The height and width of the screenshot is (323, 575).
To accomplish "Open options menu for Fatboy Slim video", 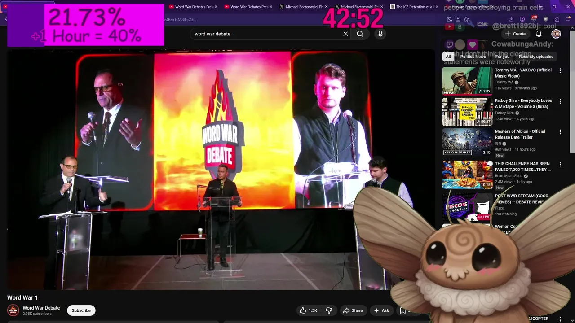I will pos(560,101).
